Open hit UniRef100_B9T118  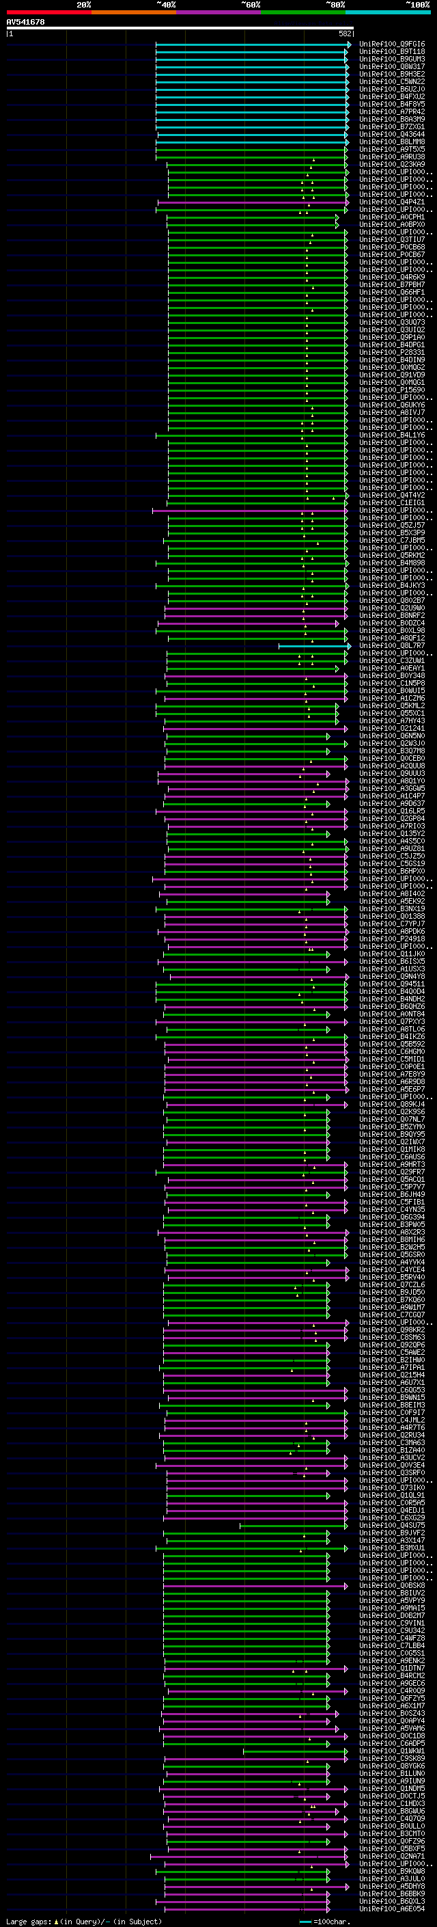click(392, 52)
